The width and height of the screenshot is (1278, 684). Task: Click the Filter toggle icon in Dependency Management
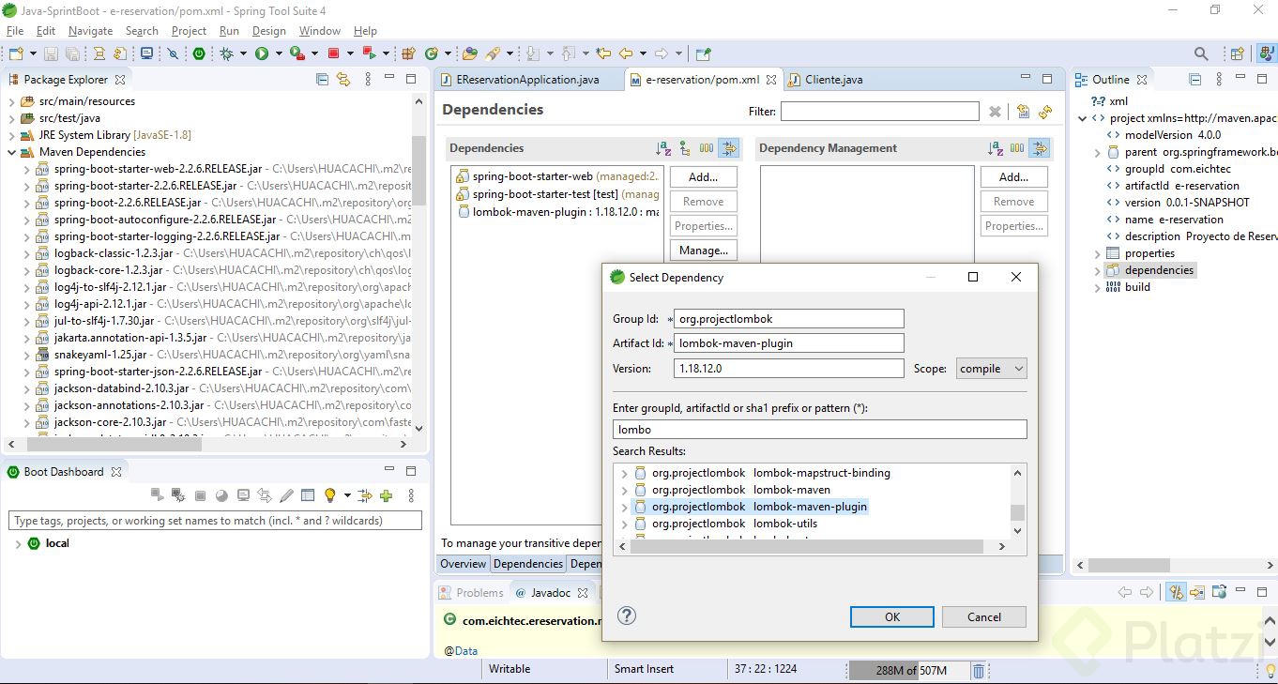click(x=1039, y=148)
